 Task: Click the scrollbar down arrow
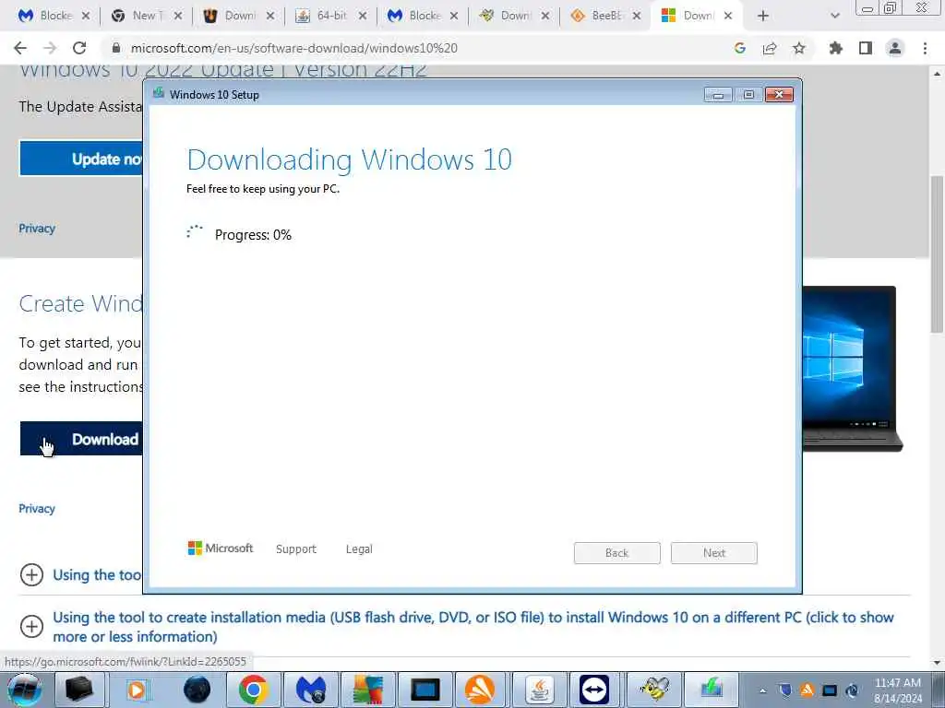pyautogui.click(x=937, y=663)
